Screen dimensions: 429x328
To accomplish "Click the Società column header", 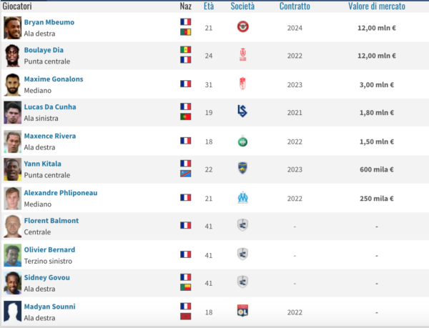I will pyautogui.click(x=242, y=6).
